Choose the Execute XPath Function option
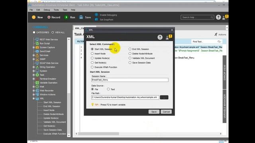 (x=92, y=67)
